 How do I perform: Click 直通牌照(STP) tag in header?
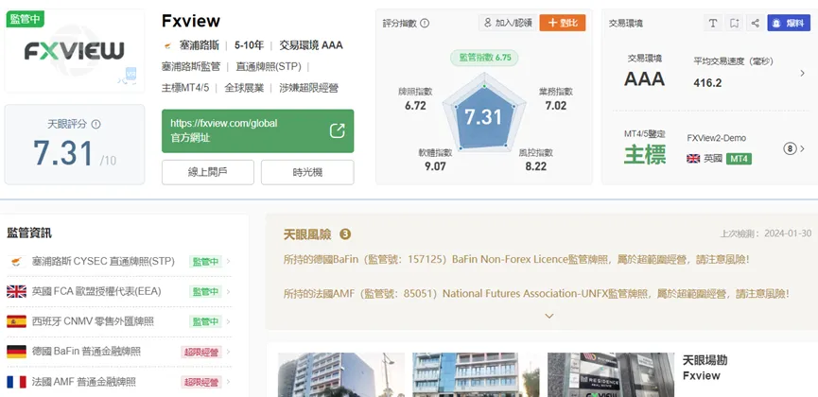pyautogui.click(x=269, y=67)
